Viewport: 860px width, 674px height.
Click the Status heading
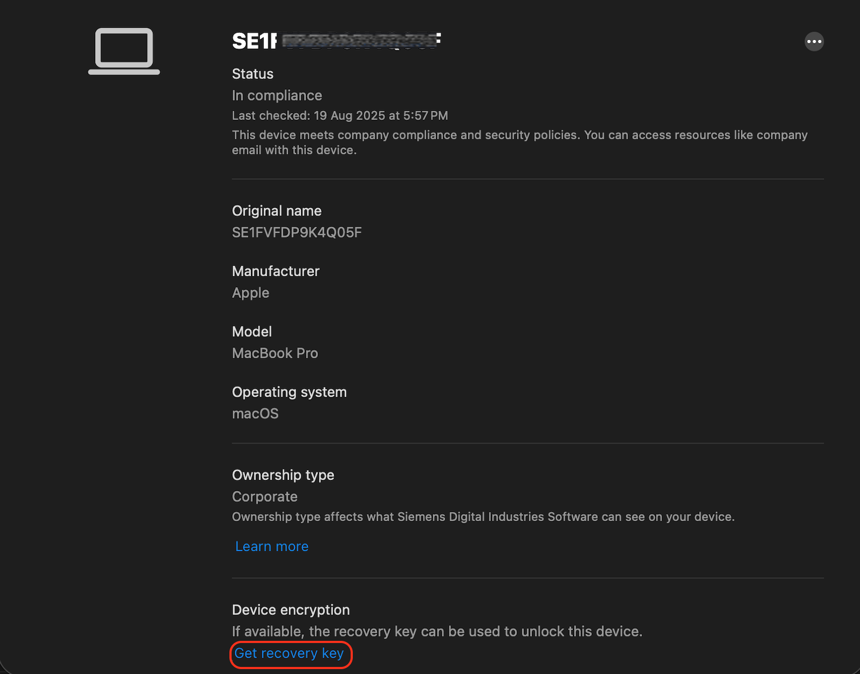point(253,74)
